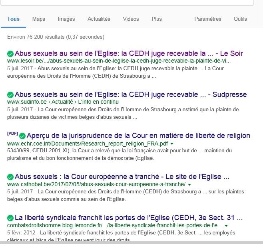
Task: Click green checkmark beside La liberté syndicale result
Action: pos(10,218)
